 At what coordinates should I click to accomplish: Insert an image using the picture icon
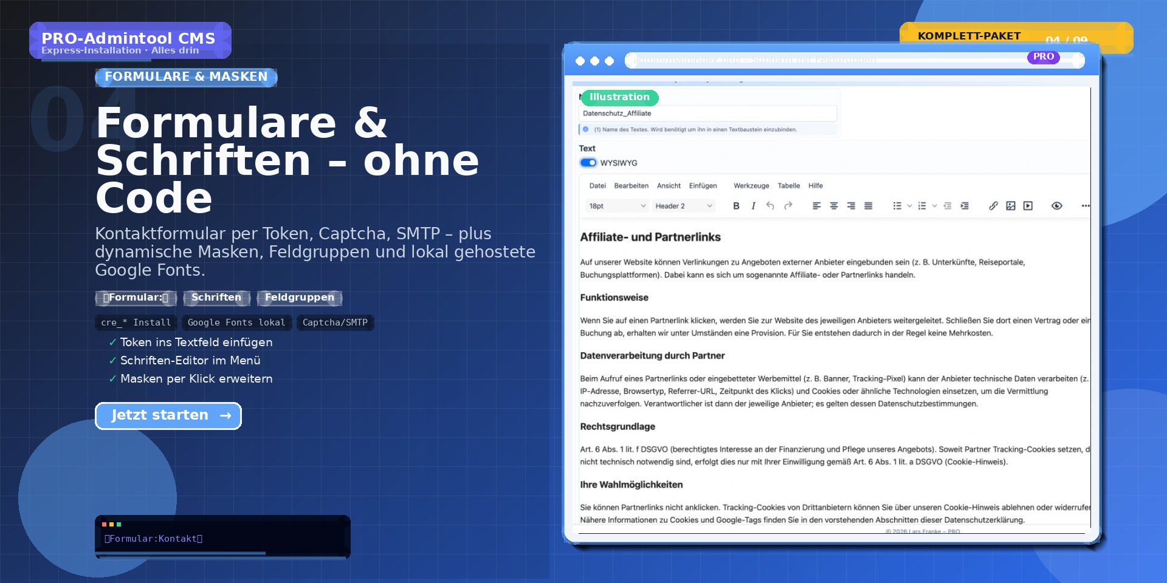[1010, 206]
